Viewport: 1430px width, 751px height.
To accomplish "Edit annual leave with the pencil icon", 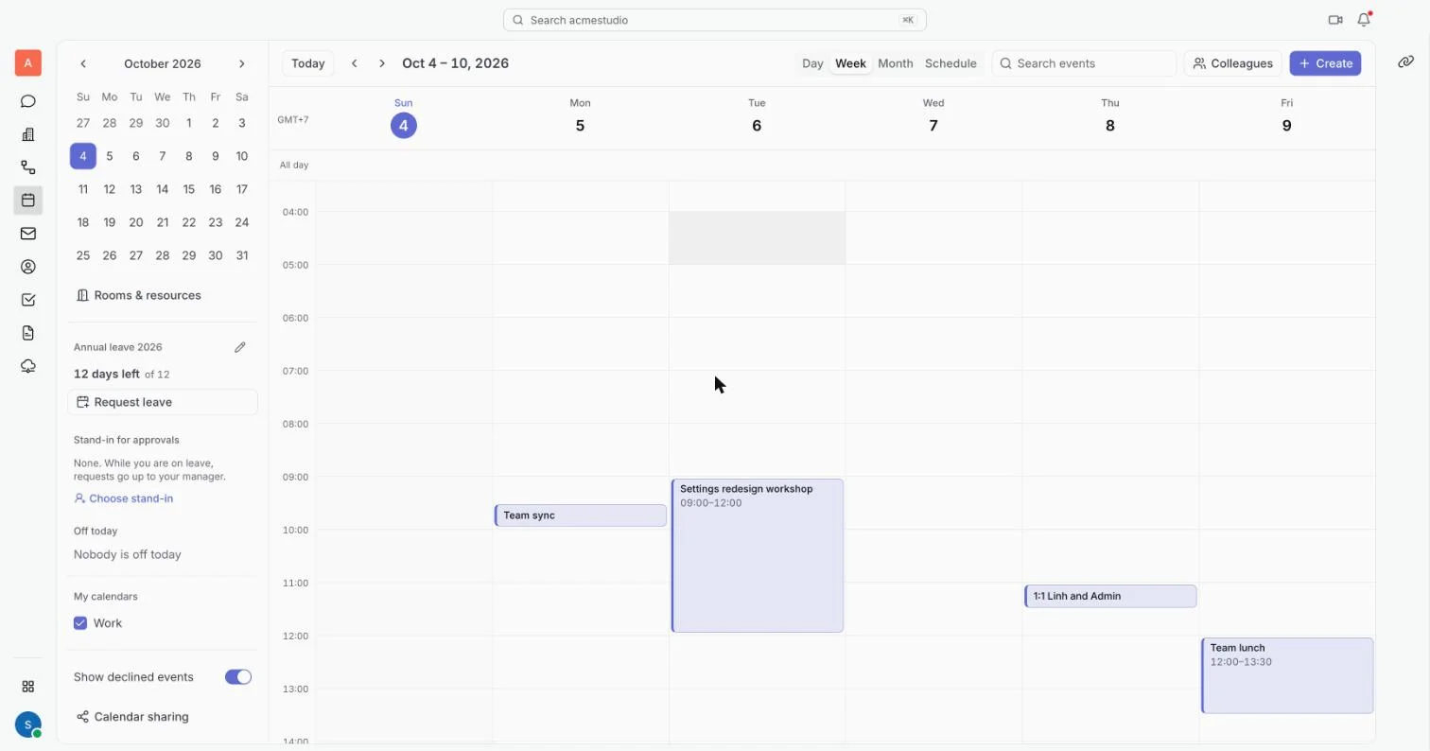I will (x=240, y=347).
